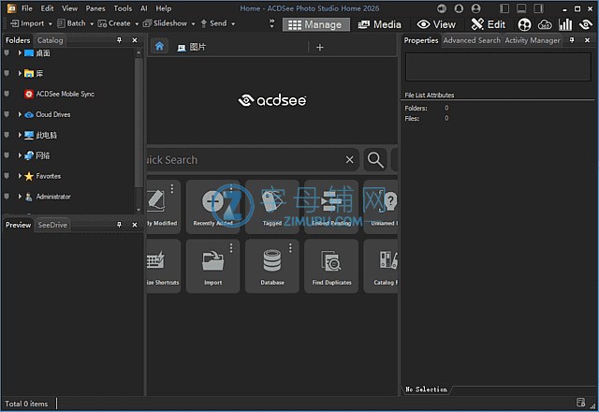Click the Find Duplicates tile

click(x=331, y=266)
